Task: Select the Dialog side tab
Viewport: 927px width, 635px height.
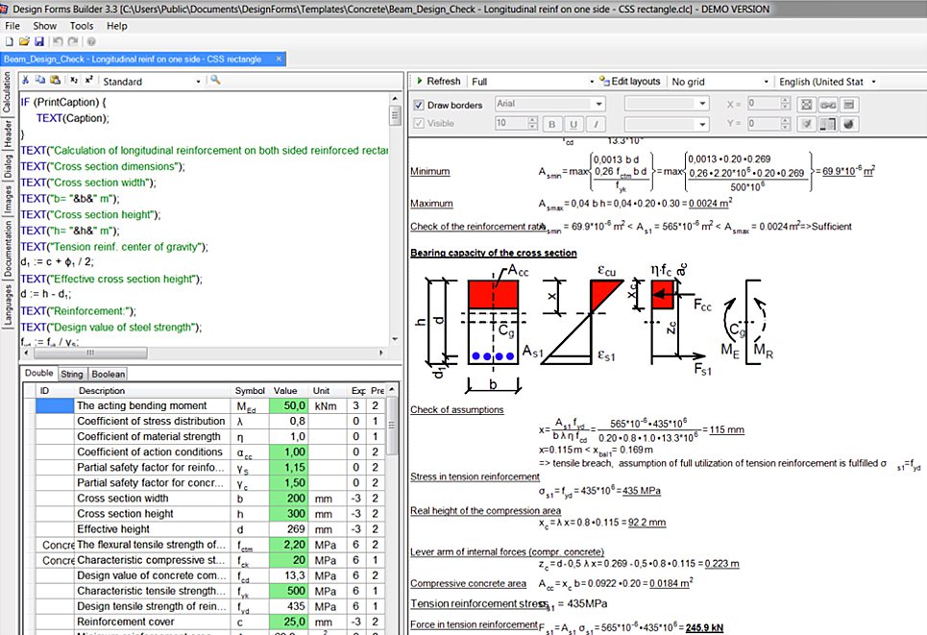Action: 7,167
